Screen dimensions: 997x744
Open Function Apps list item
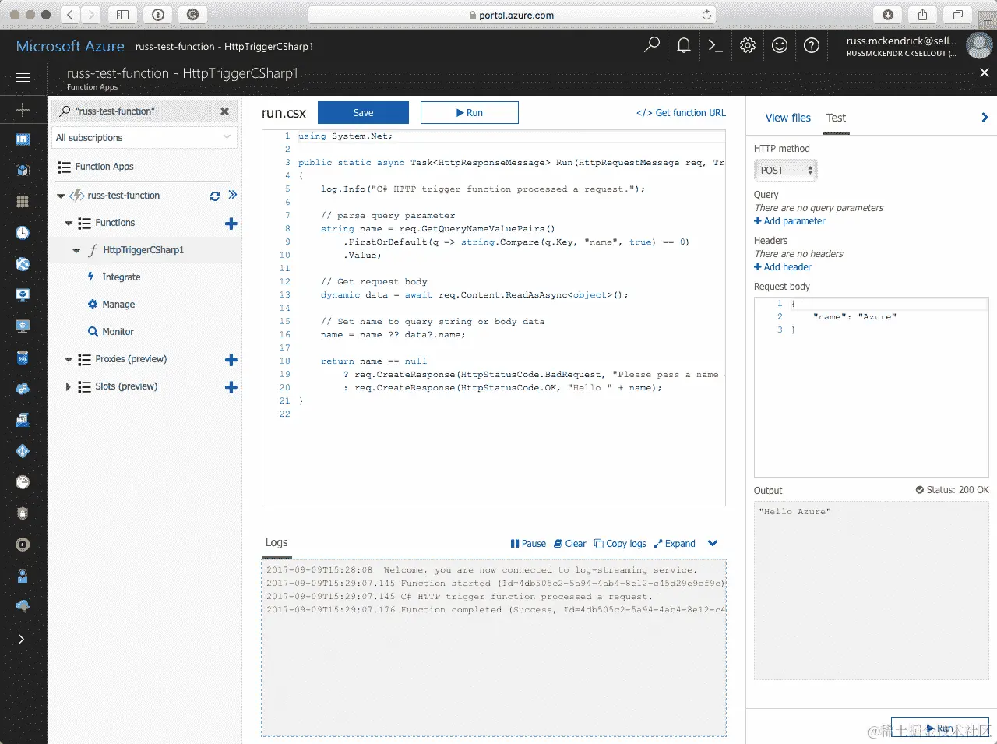click(x=104, y=167)
